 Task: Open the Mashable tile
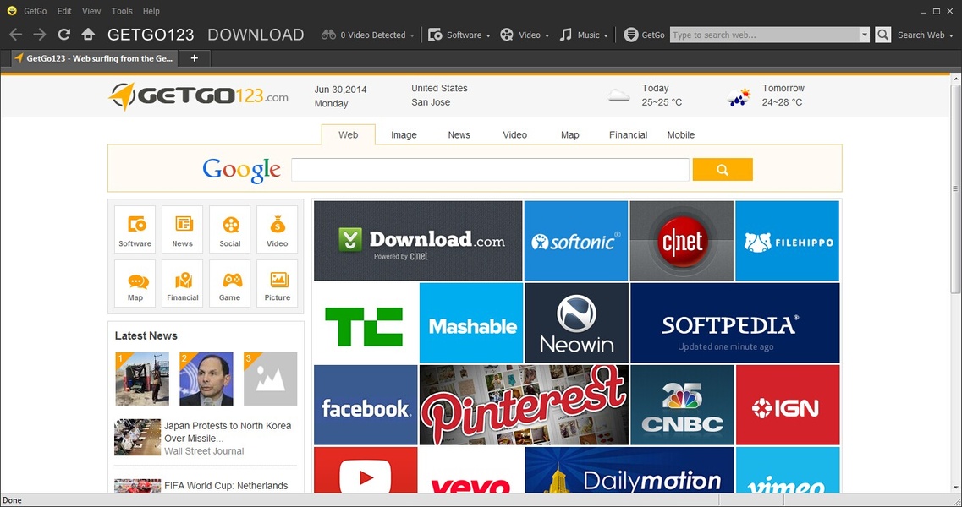point(471,323)
